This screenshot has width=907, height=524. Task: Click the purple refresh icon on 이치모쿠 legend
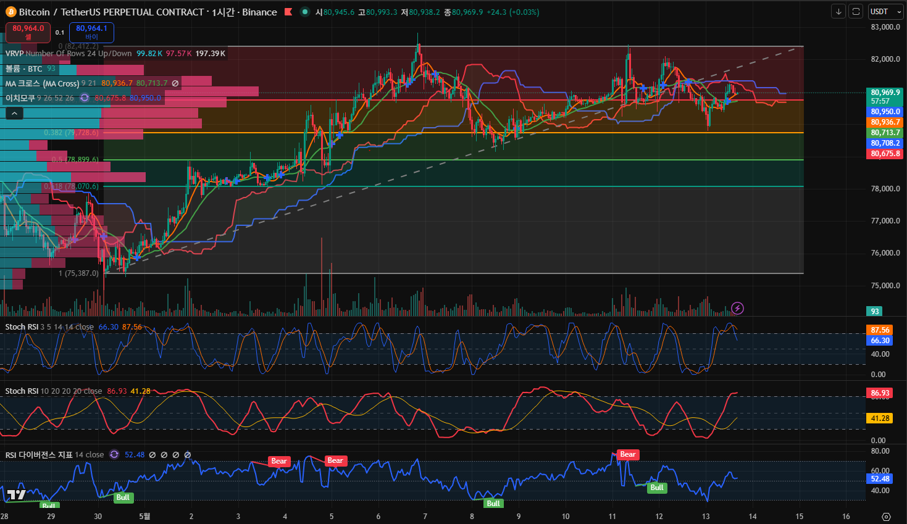85,98
